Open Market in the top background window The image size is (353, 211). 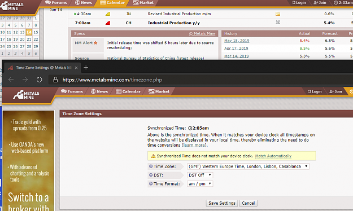click(143, 3)
